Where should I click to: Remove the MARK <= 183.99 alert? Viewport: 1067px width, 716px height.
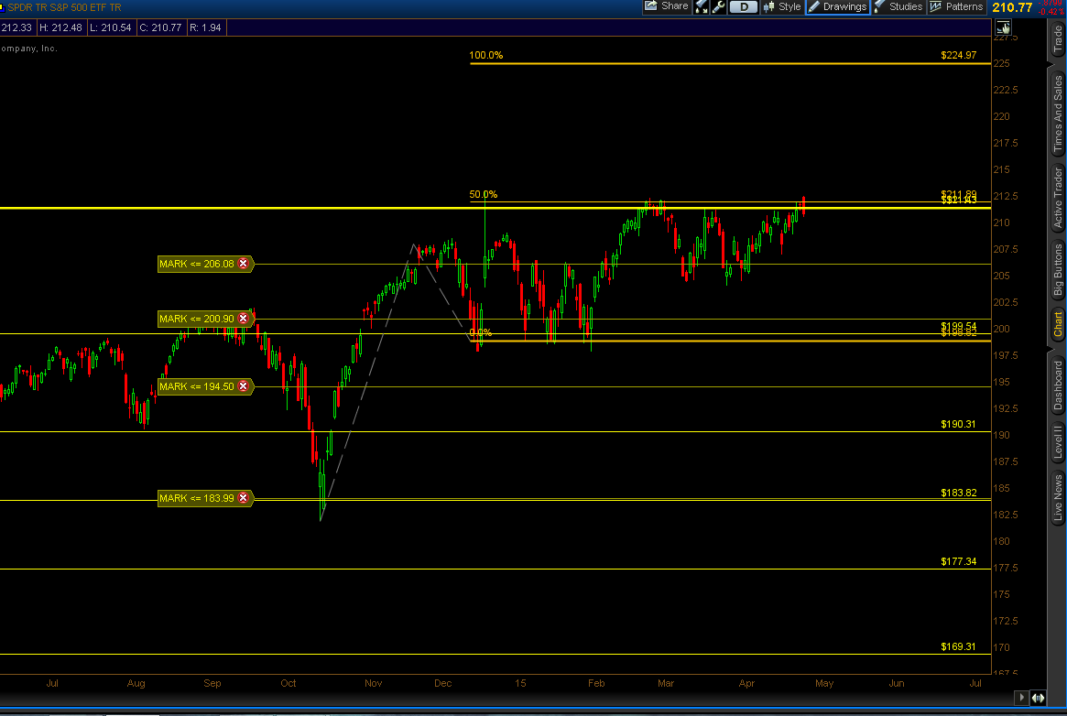[x=243, y=498]
